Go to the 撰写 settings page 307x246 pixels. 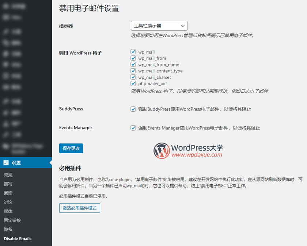[x=8, y=184]
